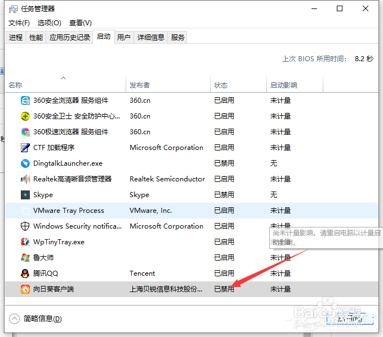
Task: Click the VMware, Inc. publisher cell
Action: coord(150,211)
